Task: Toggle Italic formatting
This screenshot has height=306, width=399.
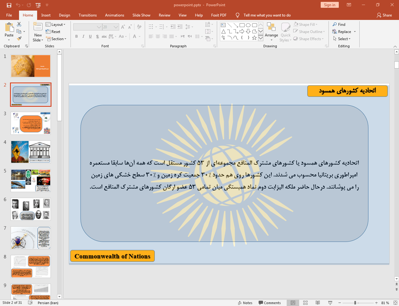Action: point(83,36)
